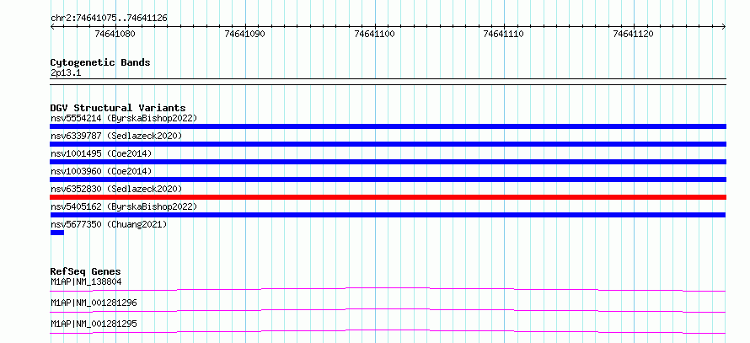Click the blue bar for nsv5554214

388,126
